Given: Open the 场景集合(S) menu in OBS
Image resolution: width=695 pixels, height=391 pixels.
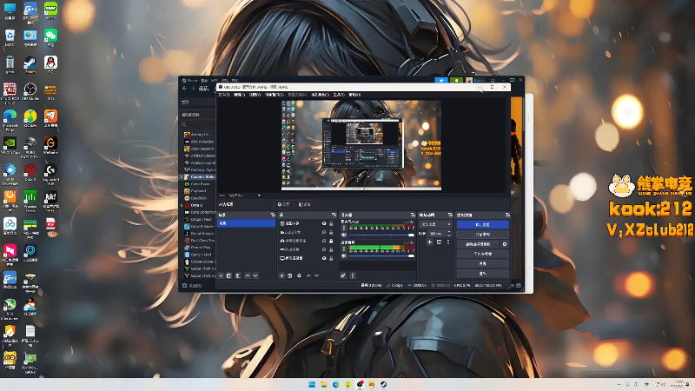Looking at the screenshot, I should 320,95.
